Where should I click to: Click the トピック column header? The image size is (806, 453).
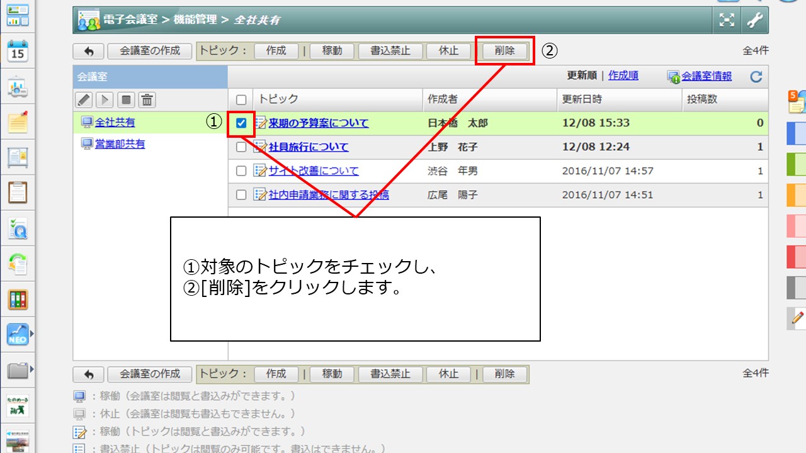(x=278, y=99)
